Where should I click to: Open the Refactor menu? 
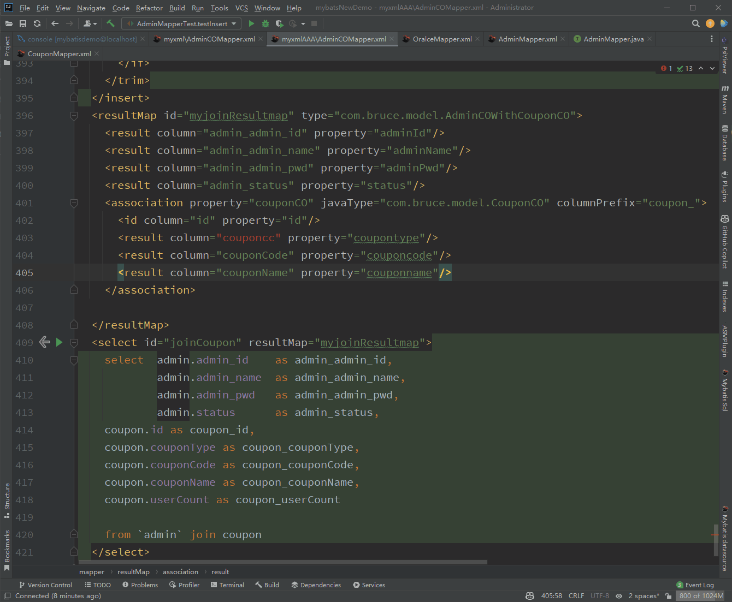[x=149, y=8]
